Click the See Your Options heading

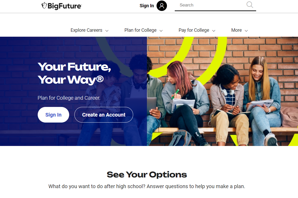(147, 175)
